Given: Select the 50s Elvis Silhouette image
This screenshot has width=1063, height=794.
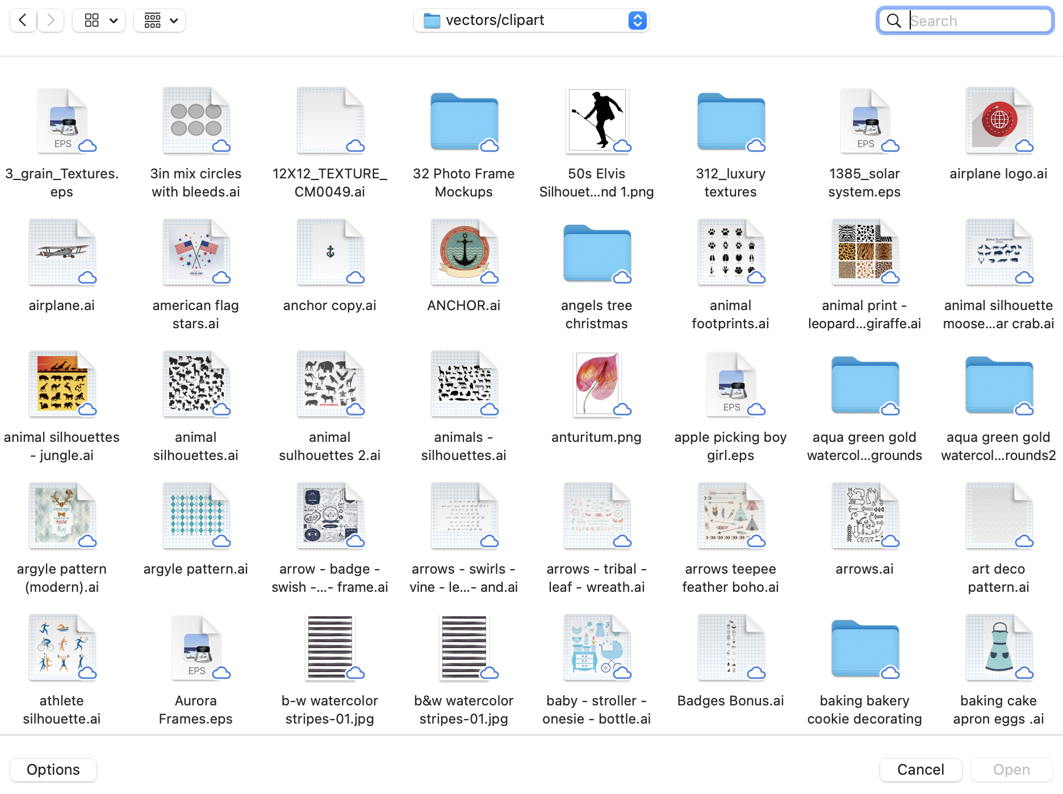Looking at the screenshot, I should point(596,120).
